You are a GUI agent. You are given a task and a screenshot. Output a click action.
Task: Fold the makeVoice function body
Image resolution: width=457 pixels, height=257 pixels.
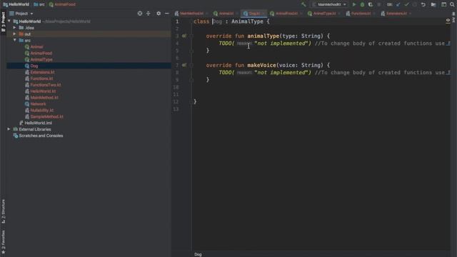pyautogui.click(x=191, y=65)
